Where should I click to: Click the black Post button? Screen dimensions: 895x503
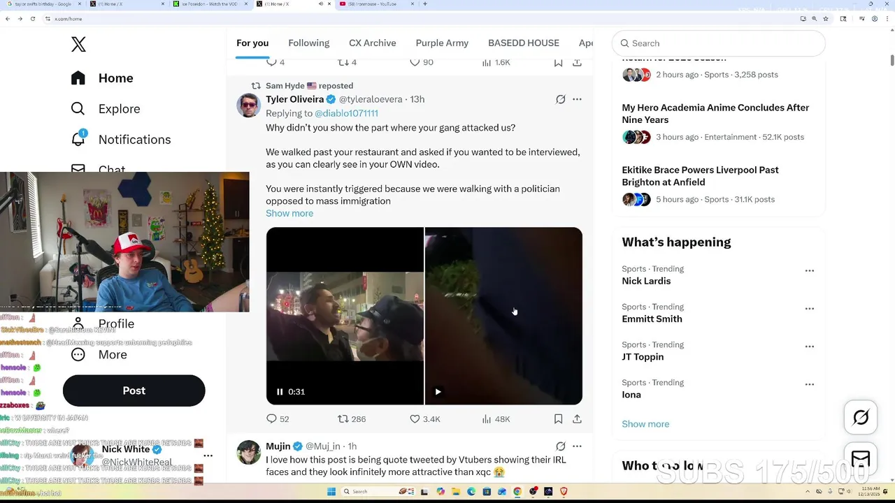(134, 391)
